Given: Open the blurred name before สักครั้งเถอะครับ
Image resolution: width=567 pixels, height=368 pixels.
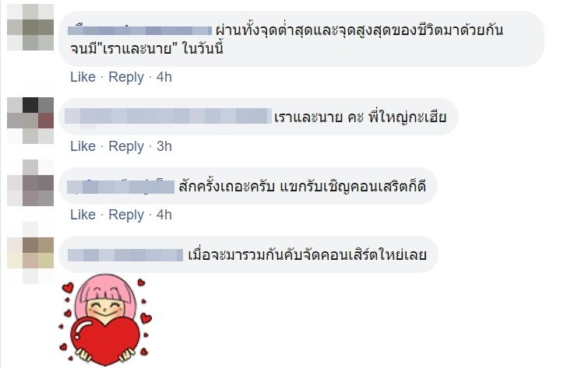Looking at the screenshot, I should tap(121, 187).
